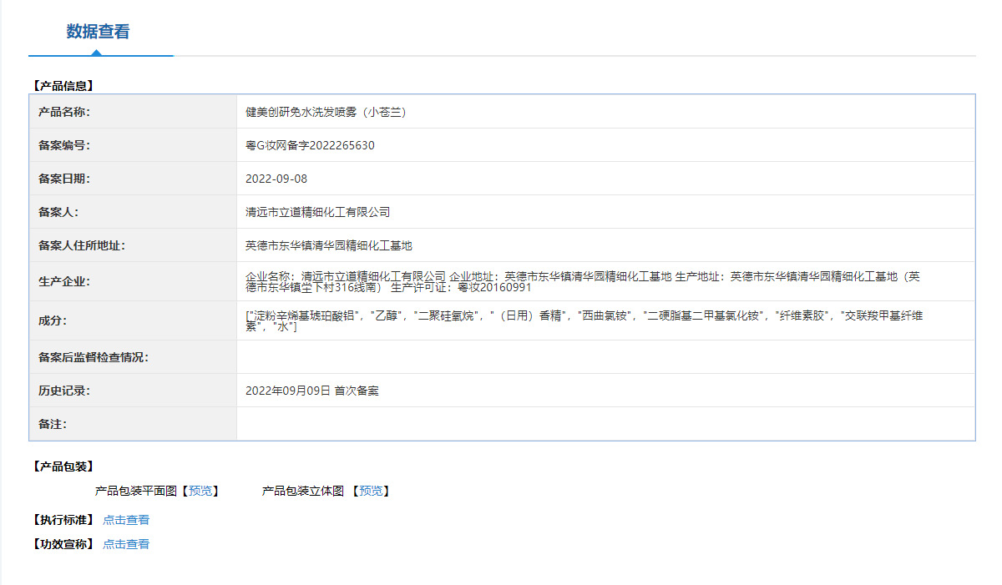Click the 产品包装平面图 label text
This screenshot has width=1002, height=585.
tap(137, 491)
